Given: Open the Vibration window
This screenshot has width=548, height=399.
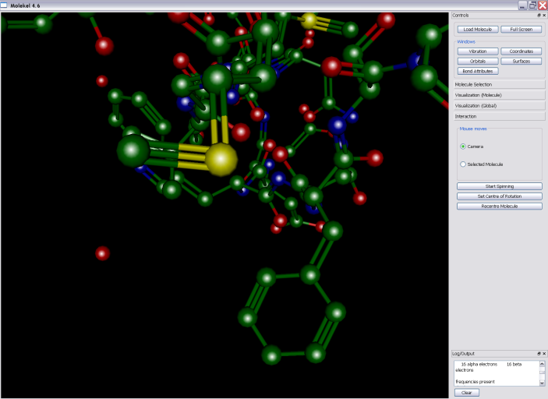Looking at the screenshot, I should [478, 51].
